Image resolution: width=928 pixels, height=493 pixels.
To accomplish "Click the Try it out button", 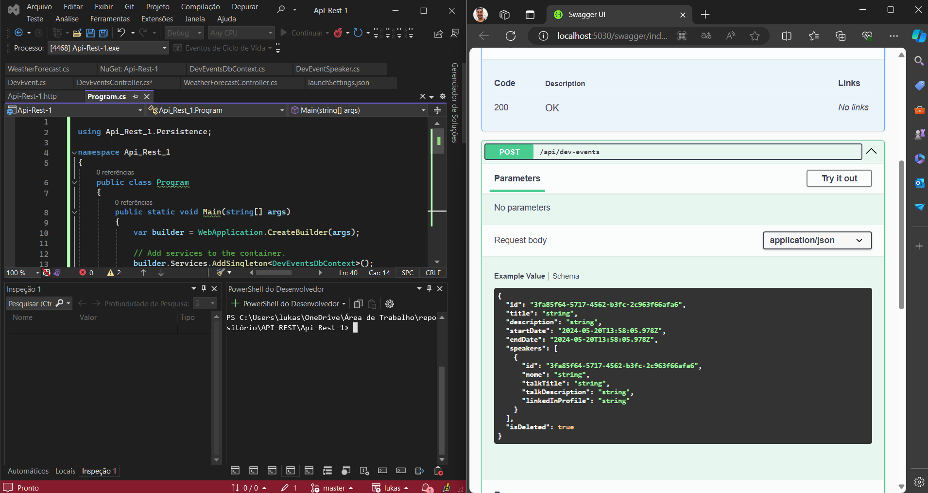I will [839, 178].
